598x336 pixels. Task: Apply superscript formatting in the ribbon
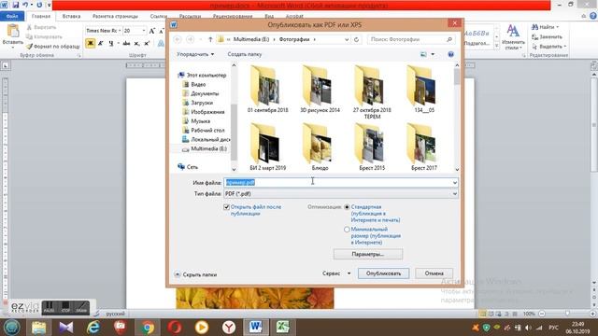(x=147, y=44)
